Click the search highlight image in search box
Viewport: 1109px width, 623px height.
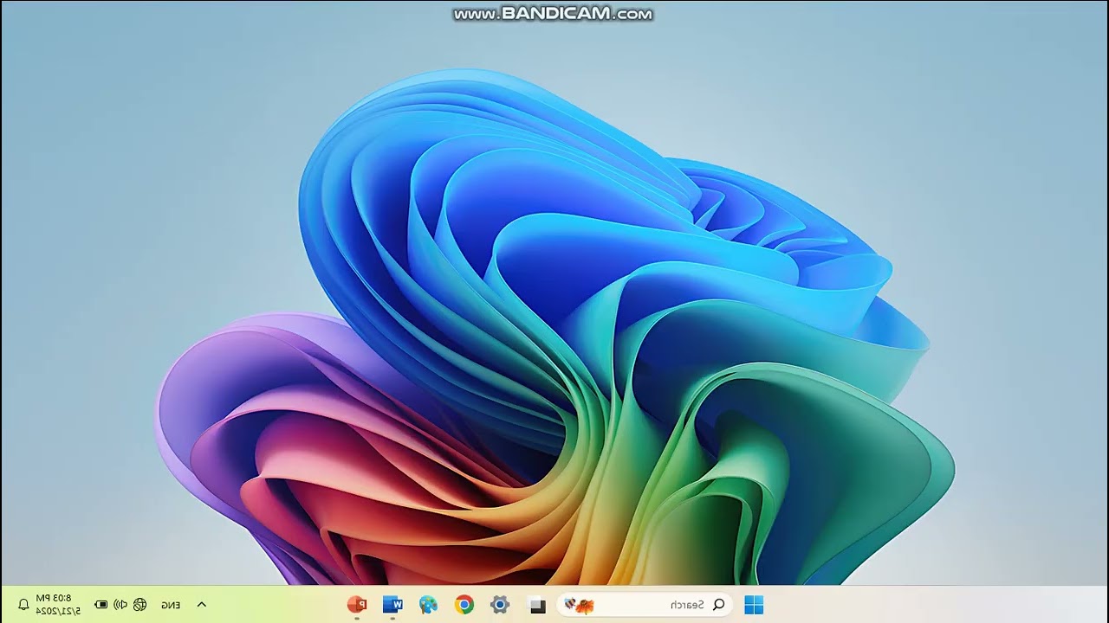pos(579,605)
